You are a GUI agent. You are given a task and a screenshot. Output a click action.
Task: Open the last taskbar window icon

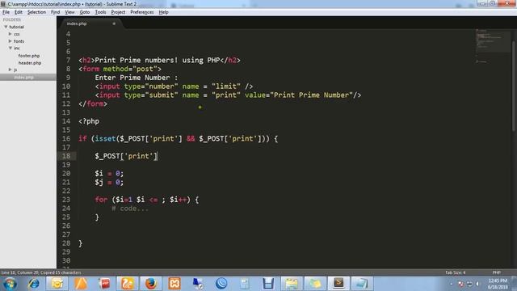point(362,284)
